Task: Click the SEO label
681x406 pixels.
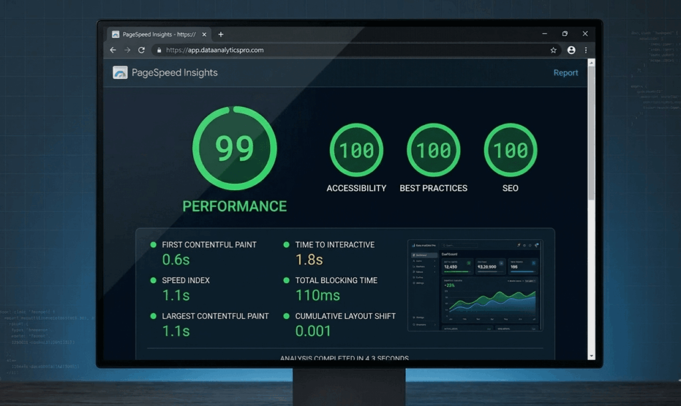Action: point(510,188)
